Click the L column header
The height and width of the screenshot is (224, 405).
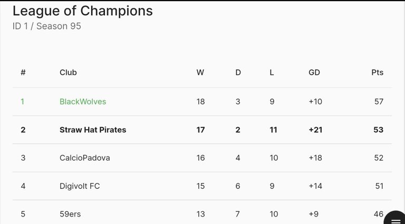(272, 73)
